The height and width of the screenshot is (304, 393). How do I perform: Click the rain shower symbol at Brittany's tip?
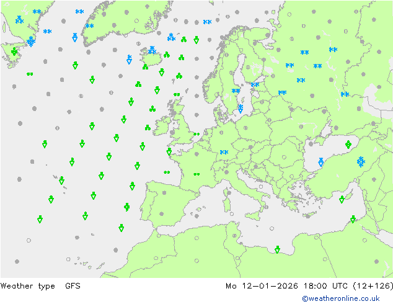(169, 151)
